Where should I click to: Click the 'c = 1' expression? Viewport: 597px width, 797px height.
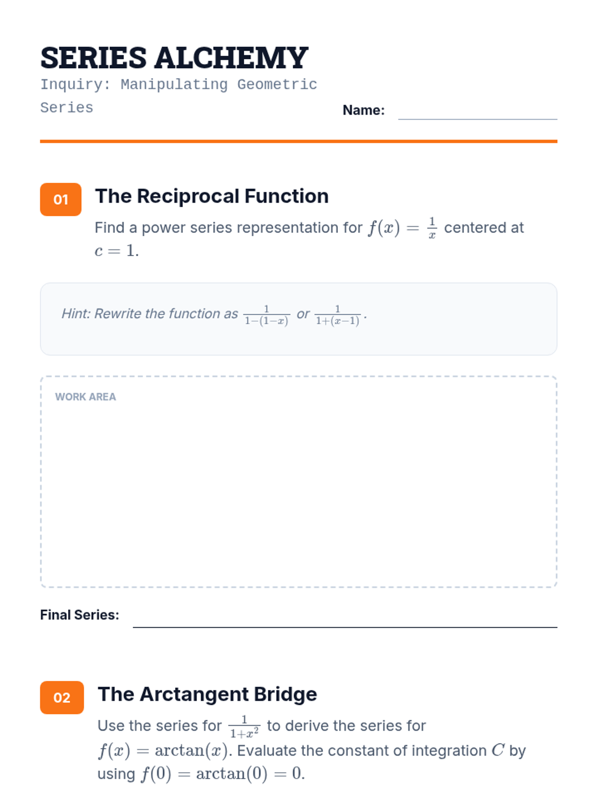tap(116, 251)
